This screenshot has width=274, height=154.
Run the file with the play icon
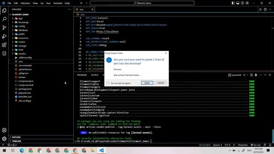pos(260,9)
